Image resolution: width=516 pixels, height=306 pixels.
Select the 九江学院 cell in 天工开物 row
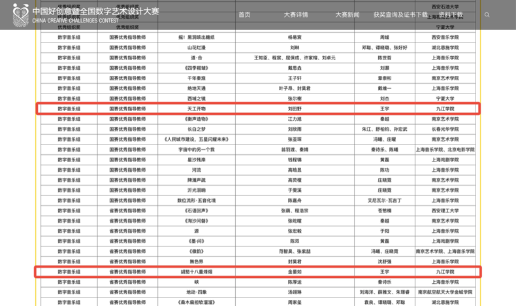445,109
